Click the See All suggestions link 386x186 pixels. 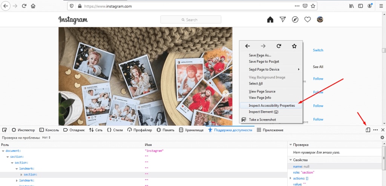(x=318, y=67)
